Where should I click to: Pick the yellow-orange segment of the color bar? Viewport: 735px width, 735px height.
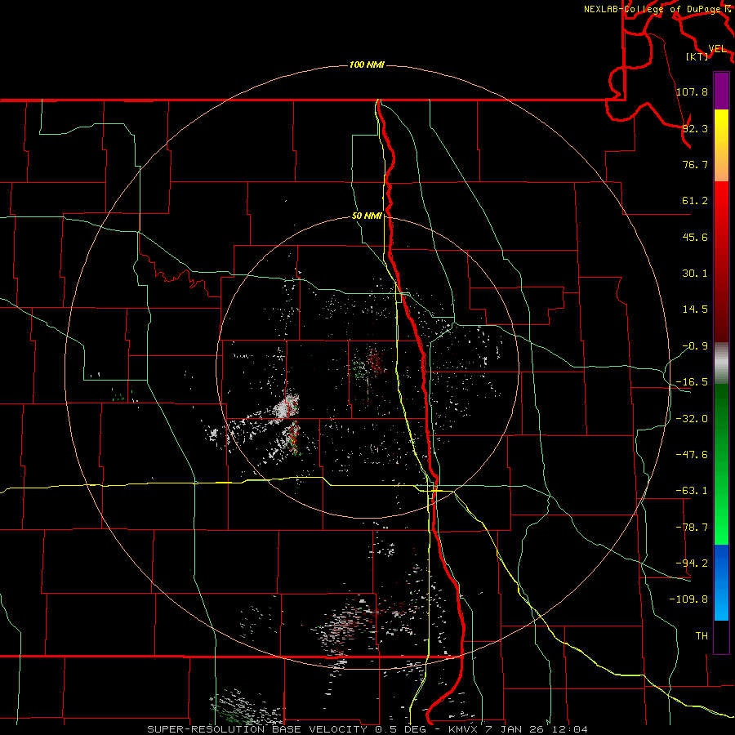(721, 145)
